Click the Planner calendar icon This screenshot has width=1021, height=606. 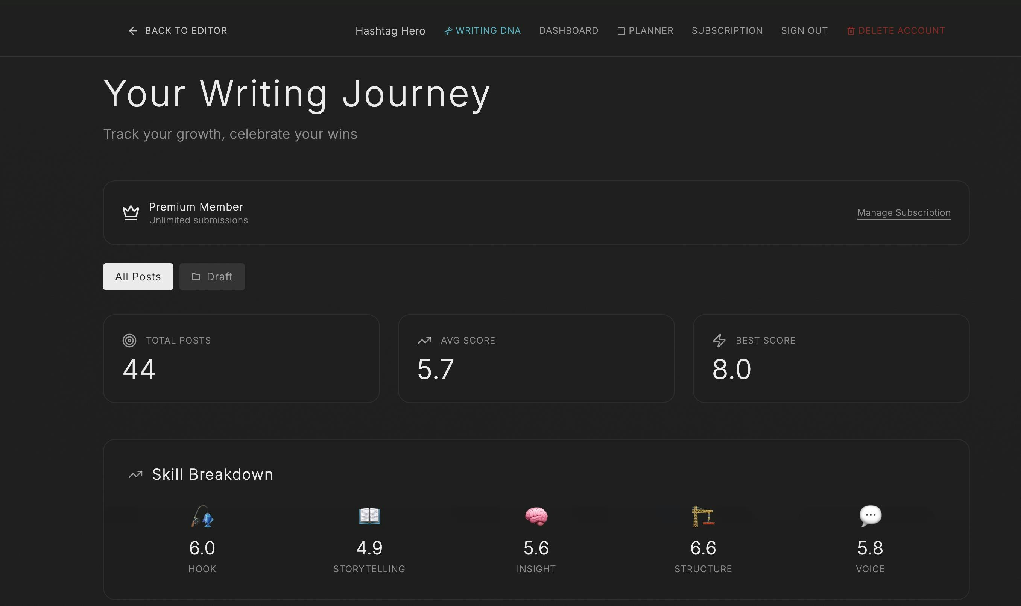point(621,31)
